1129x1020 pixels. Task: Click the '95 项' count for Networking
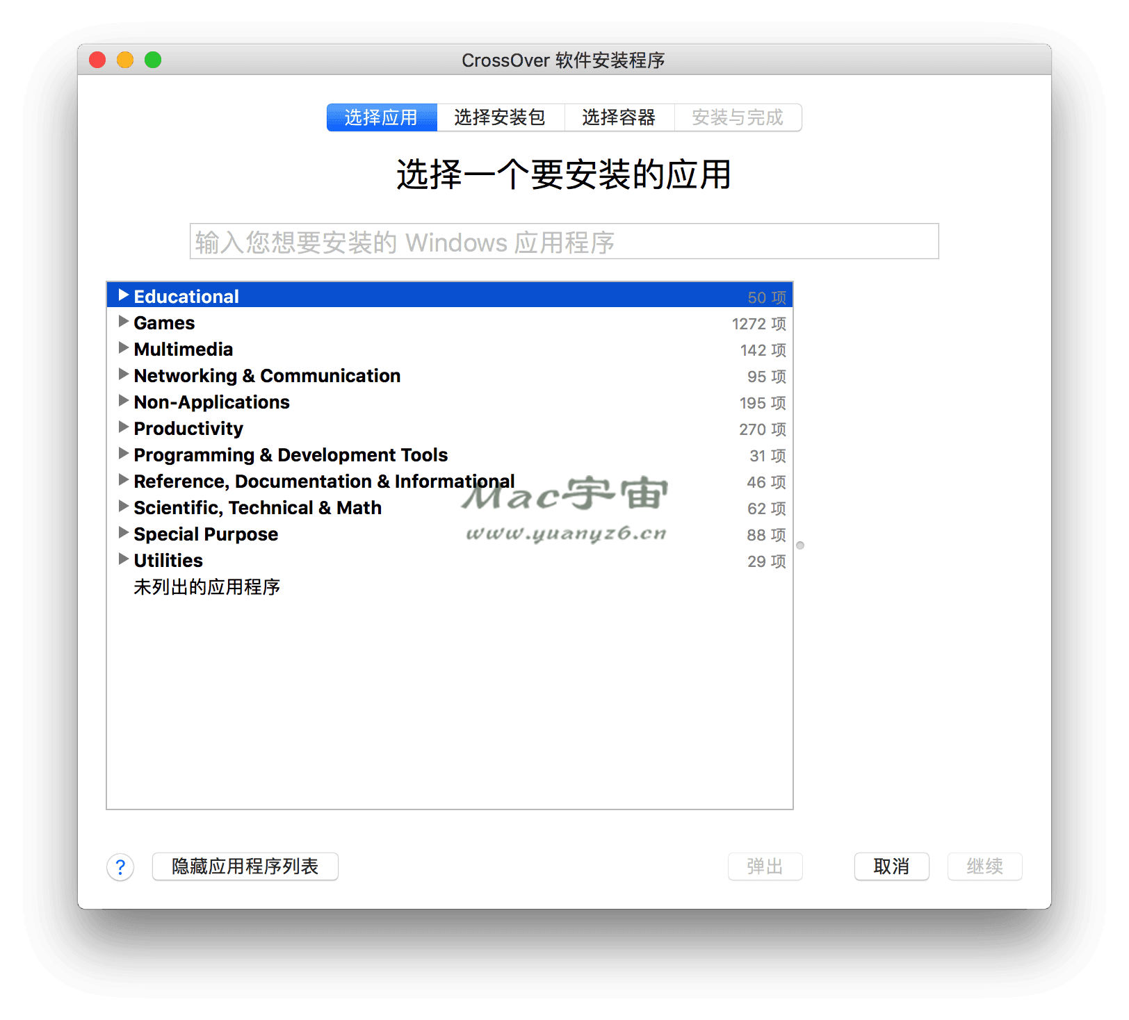tap(767, 377)
